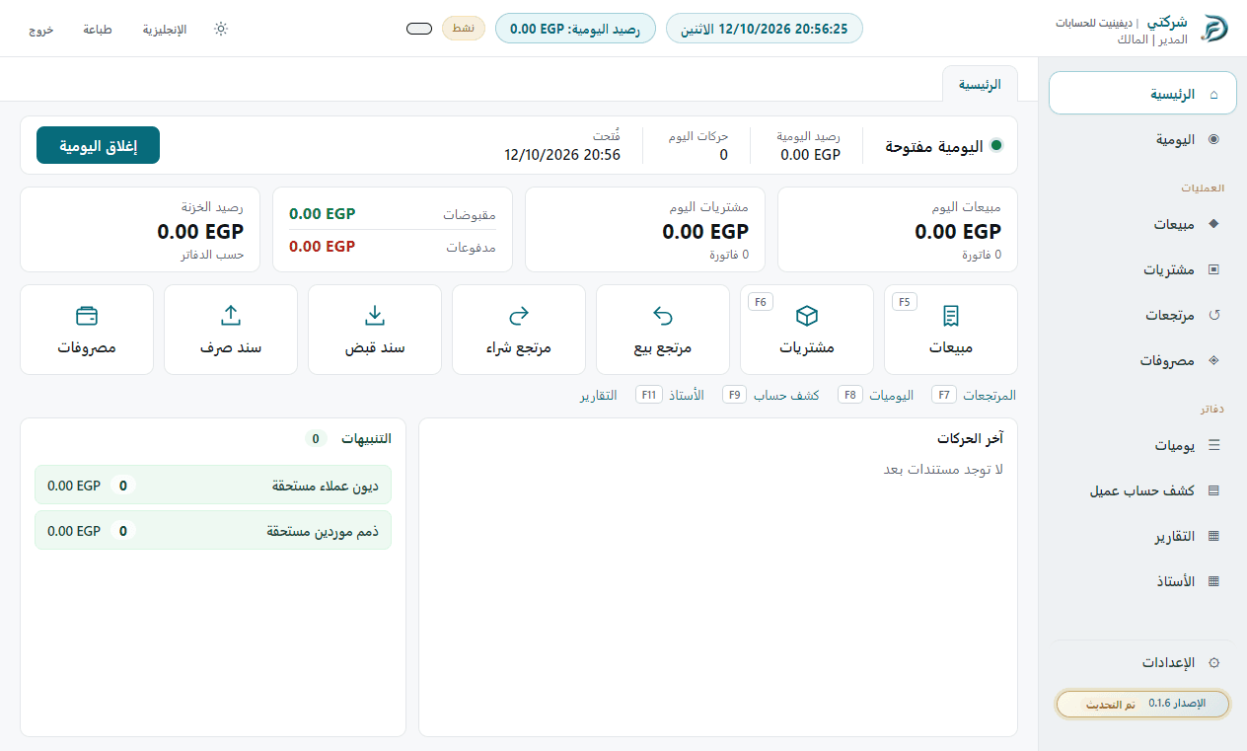1247x751 pixels.
Task: Click the لا توجد مستندات بعد text
Action: point(943,470)
